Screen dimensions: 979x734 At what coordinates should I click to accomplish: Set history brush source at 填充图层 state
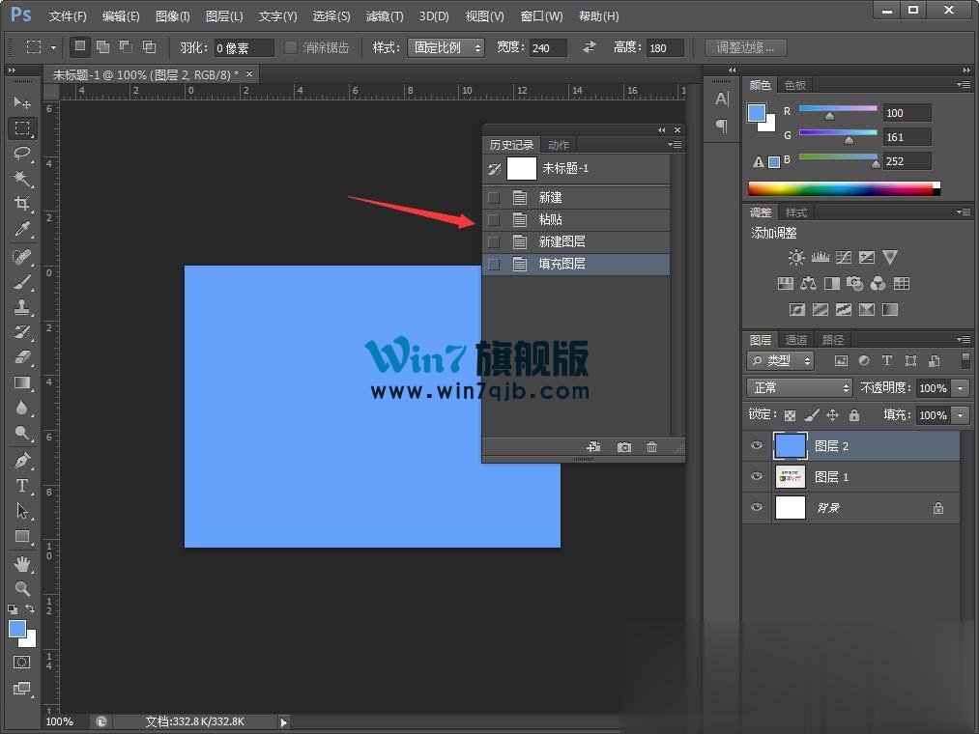(x=494, y=264)
